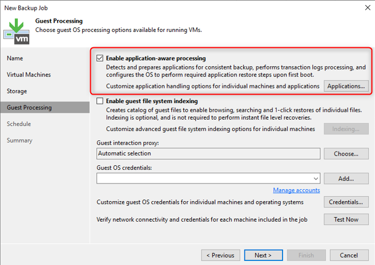Open the Credentials customization button

coord(346,202)
